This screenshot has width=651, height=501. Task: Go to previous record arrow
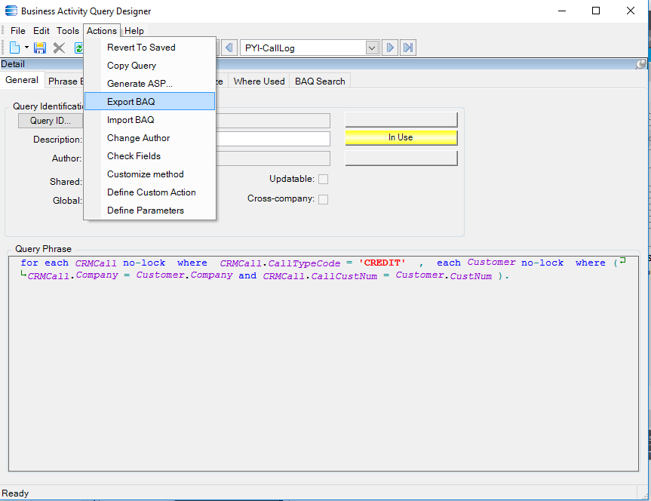(x=229, y=48)
